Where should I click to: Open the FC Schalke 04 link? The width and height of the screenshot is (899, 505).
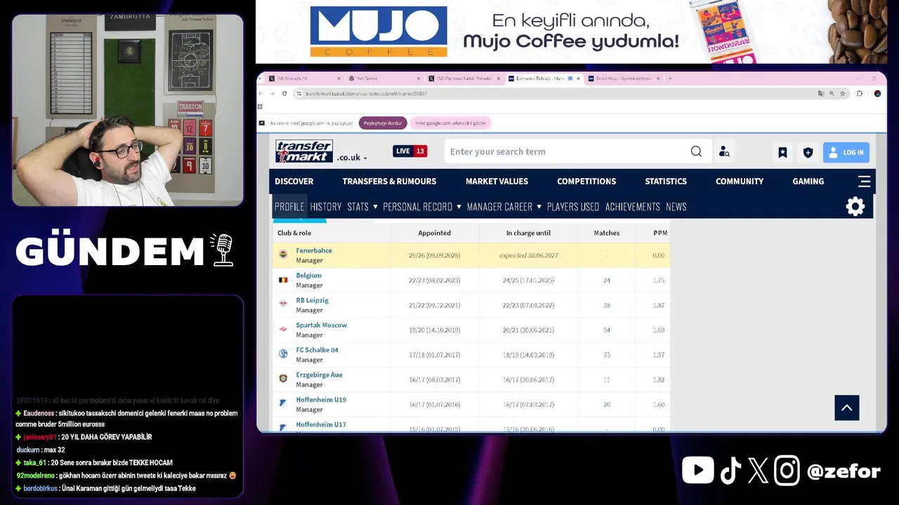(317, 350)
